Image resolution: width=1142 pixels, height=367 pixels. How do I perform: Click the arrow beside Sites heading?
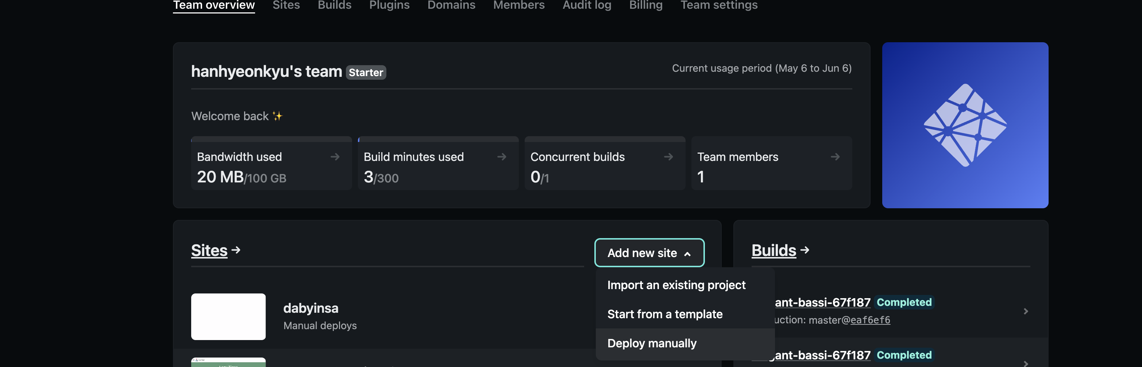tap(236, 250)
